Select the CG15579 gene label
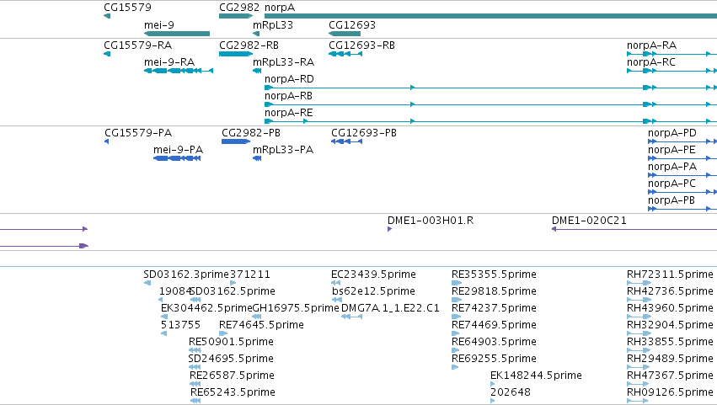Screen dimensions: 717x405 pos(127,8)
